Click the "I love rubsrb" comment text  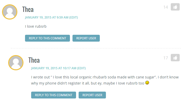[x=36, y=26]
